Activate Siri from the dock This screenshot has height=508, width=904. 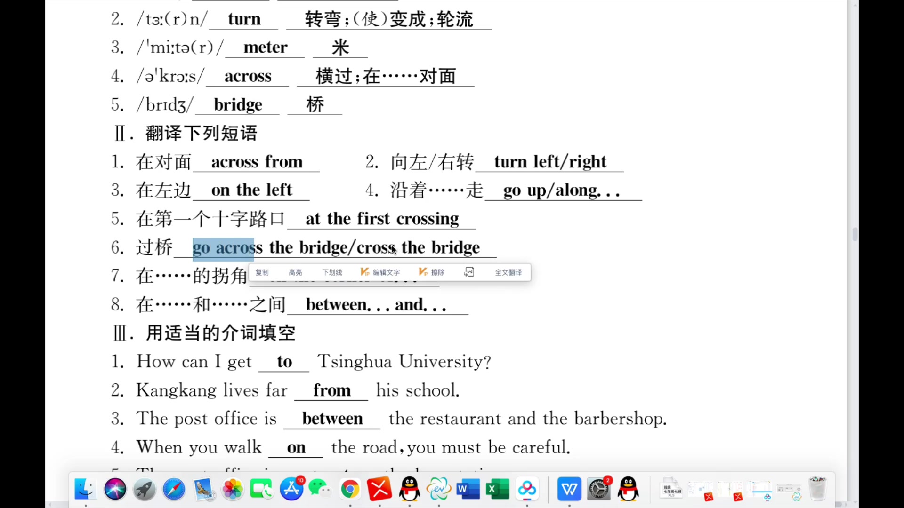[x=115, y=489]
